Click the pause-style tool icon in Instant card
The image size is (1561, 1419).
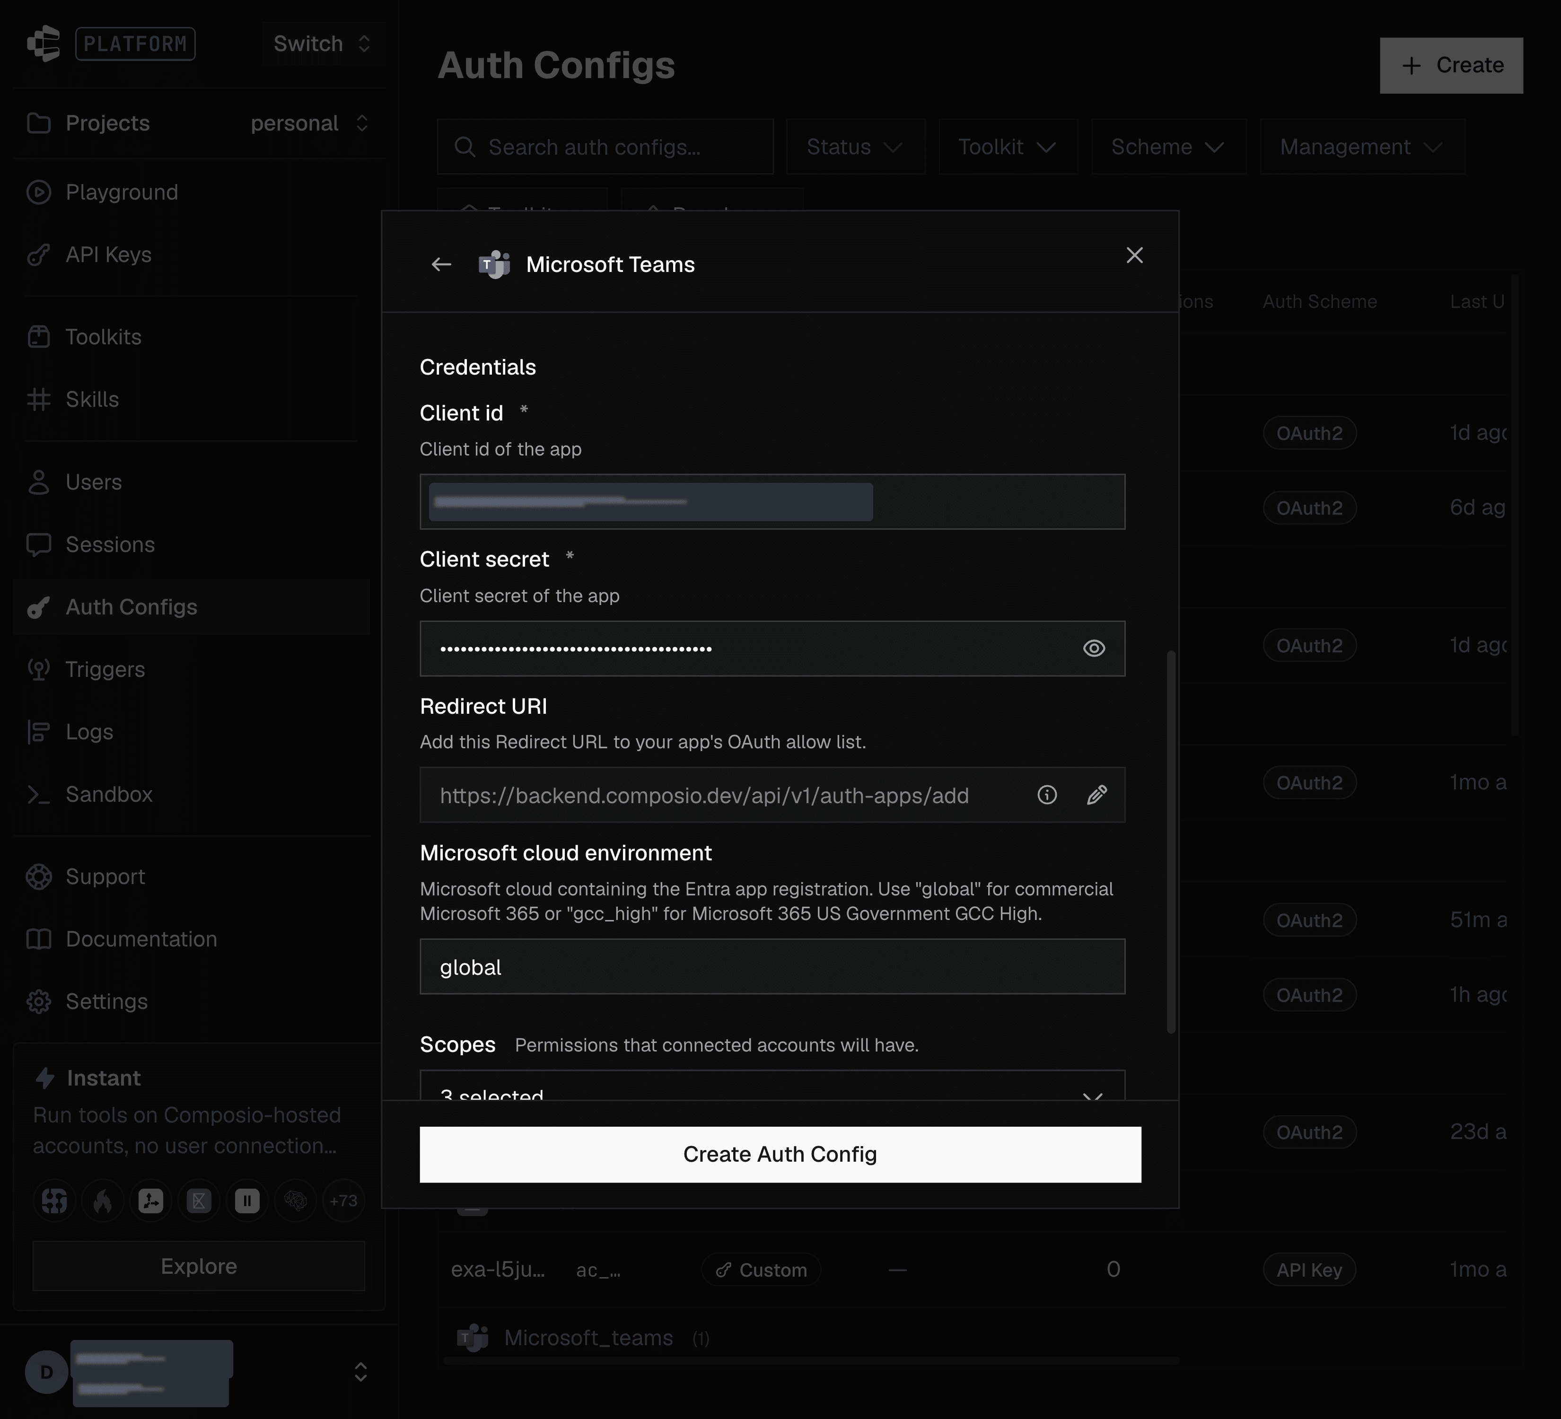tap(247, 1200)
